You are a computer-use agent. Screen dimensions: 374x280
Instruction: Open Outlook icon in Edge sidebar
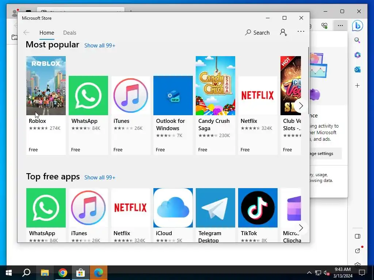(x=357, y=70)
